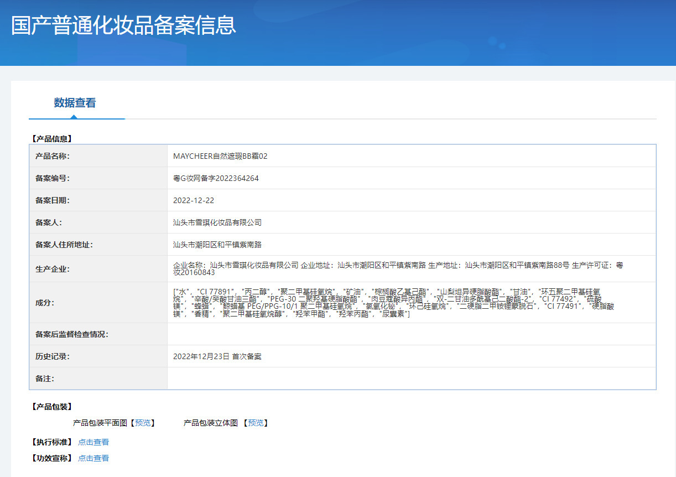Click the 备案编号 row label

[x=53, y=178]
